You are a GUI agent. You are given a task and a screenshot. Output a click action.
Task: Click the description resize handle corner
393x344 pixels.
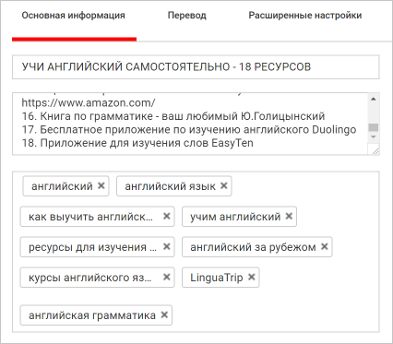pyautogui.click(x=375, y=150)
